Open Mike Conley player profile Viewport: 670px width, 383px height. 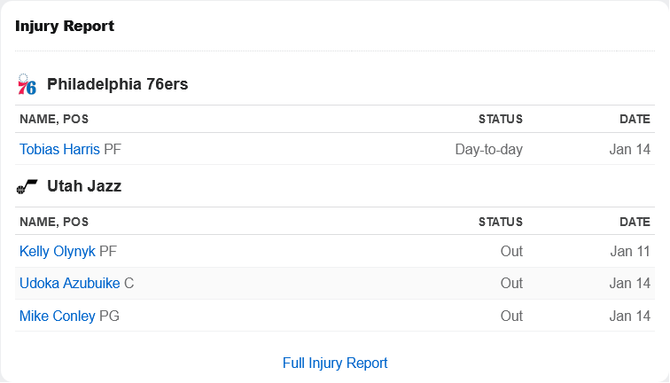coord(58,316)
